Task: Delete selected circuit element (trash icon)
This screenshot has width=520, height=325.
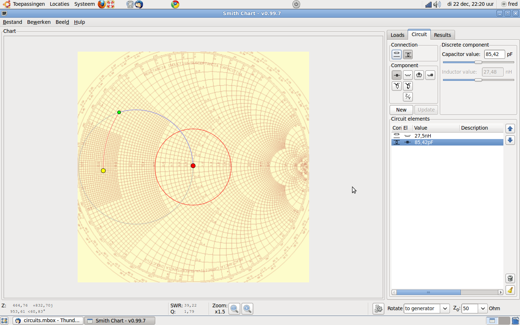Action: pos(510,278)
